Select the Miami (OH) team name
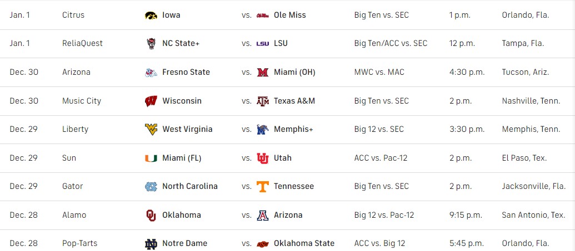575x251 pixels. click(x=295, y=72)
